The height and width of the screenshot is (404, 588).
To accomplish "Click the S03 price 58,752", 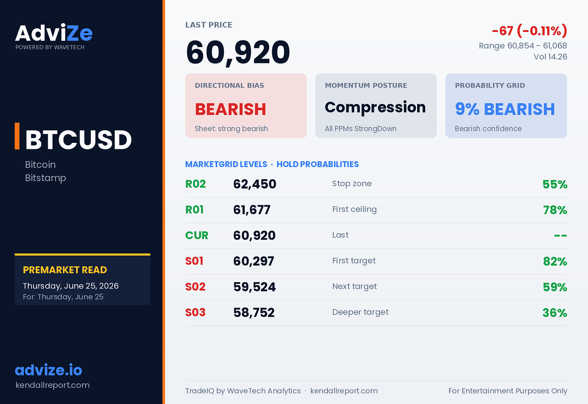I will [x=254, y=313].
